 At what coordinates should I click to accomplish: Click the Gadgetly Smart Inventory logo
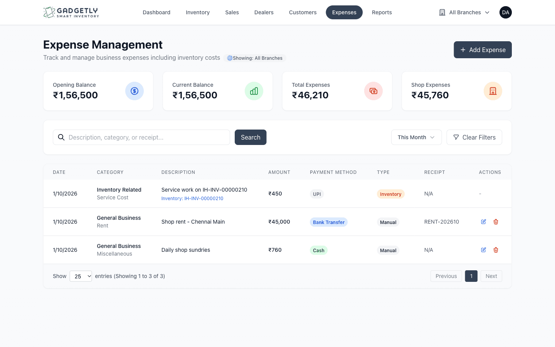click(71, 12)
